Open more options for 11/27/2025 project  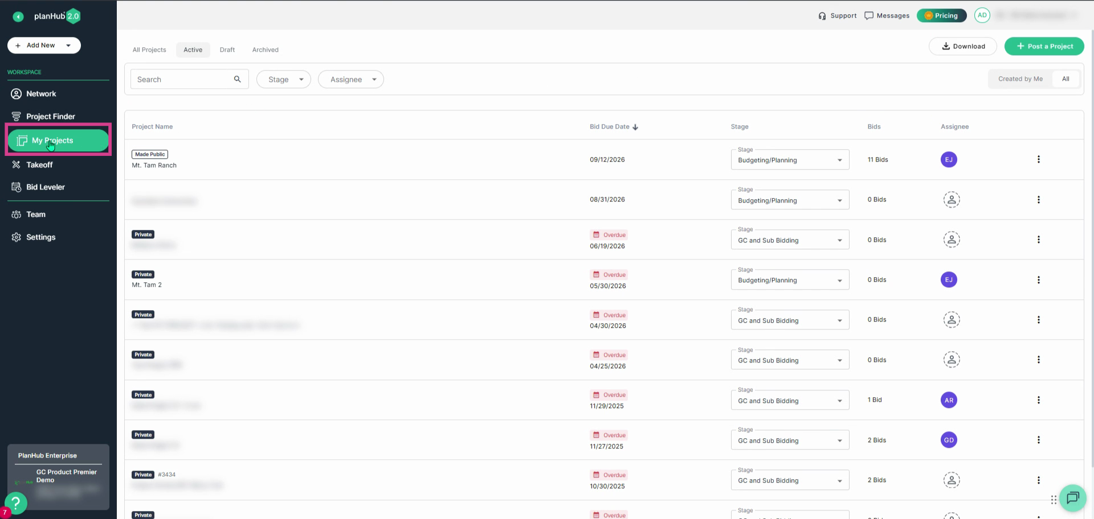coord(1039,440)
